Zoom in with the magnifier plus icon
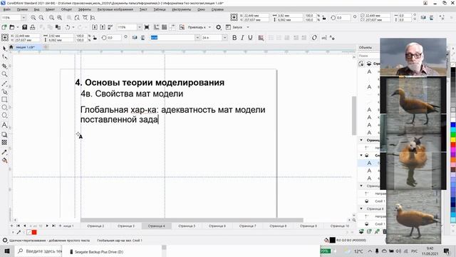Viewport: 456px width, 257px height. coord(33,17)
